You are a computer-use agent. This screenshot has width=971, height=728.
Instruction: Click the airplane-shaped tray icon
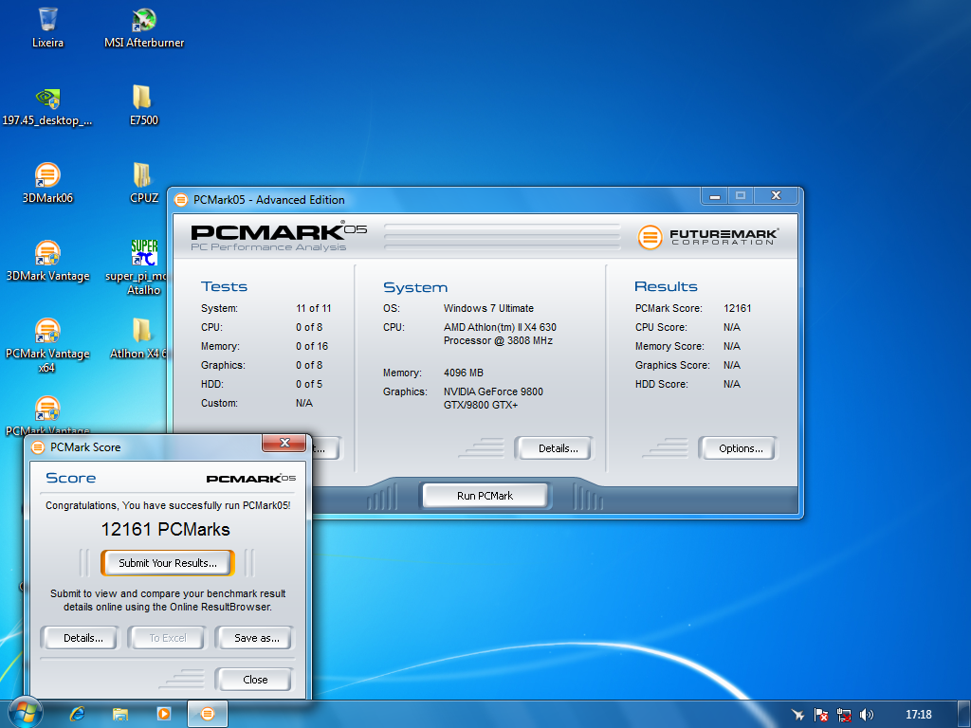click(797, 715)
